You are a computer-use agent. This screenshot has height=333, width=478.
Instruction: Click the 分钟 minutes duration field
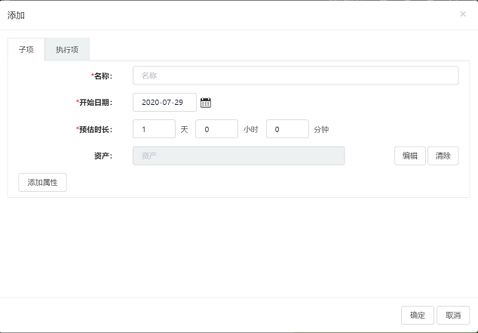287,129
